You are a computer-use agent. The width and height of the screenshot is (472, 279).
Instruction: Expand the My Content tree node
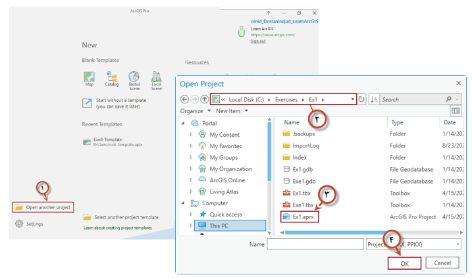[192, 134]
